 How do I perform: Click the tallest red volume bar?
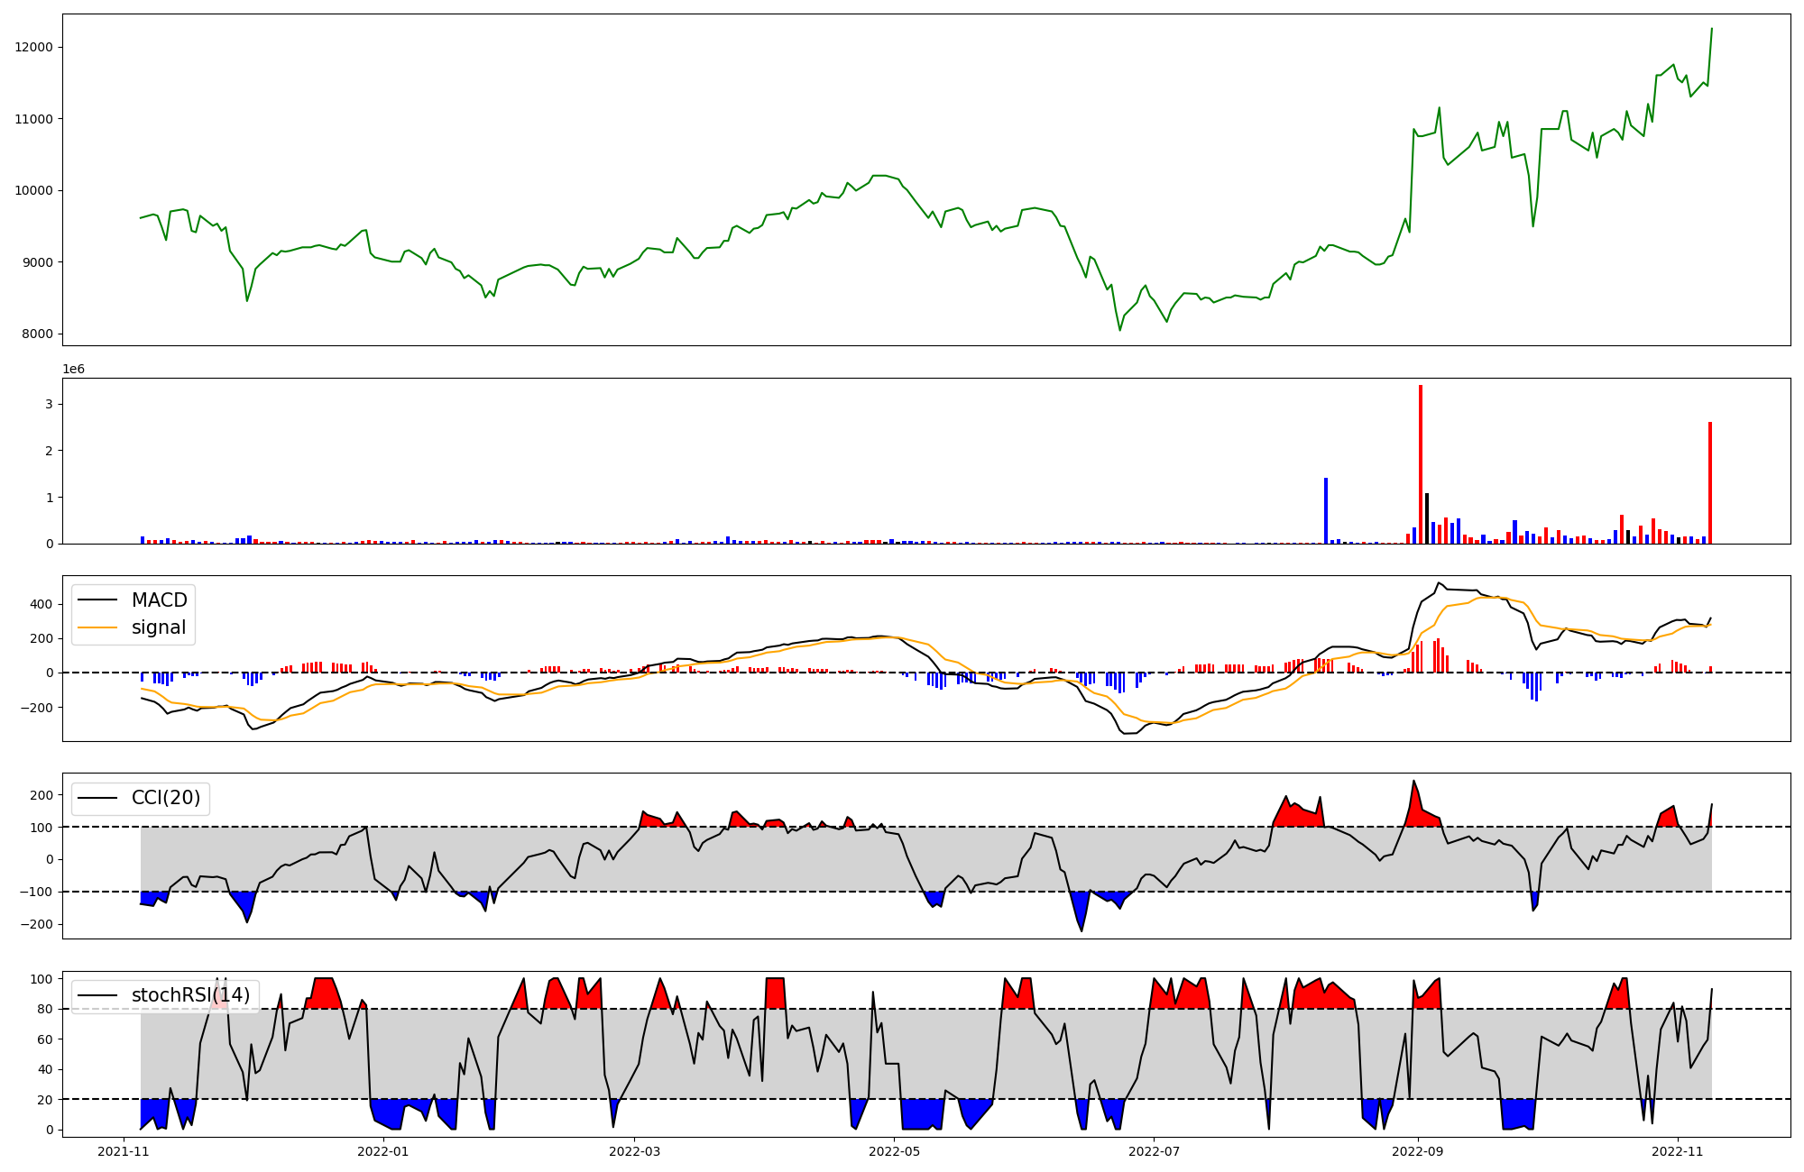pos(1421,464)
